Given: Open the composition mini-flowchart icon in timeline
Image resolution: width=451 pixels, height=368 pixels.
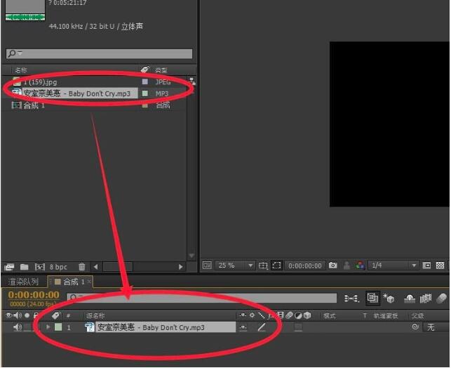Looking at the screenshot, I should click(352, 298).
